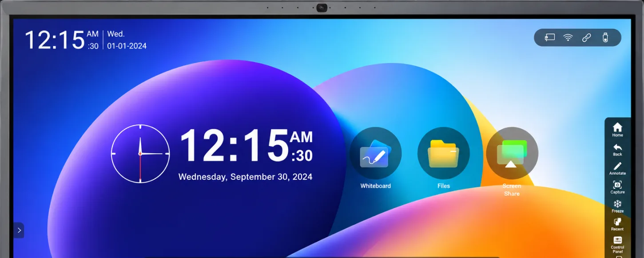The width and height of the screenshot is (644, 258).
Task: Tap the Back arrow in the side toolbar
Action: click(617, 150)
